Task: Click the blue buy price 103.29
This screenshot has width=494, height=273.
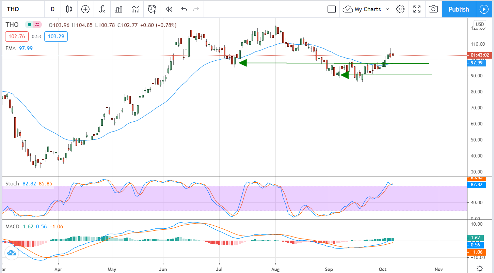Action: click(57, 36)
